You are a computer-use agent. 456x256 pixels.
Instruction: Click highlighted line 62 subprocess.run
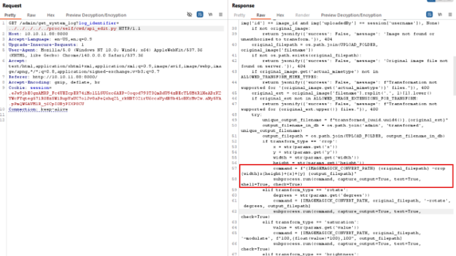click(347, 211)
